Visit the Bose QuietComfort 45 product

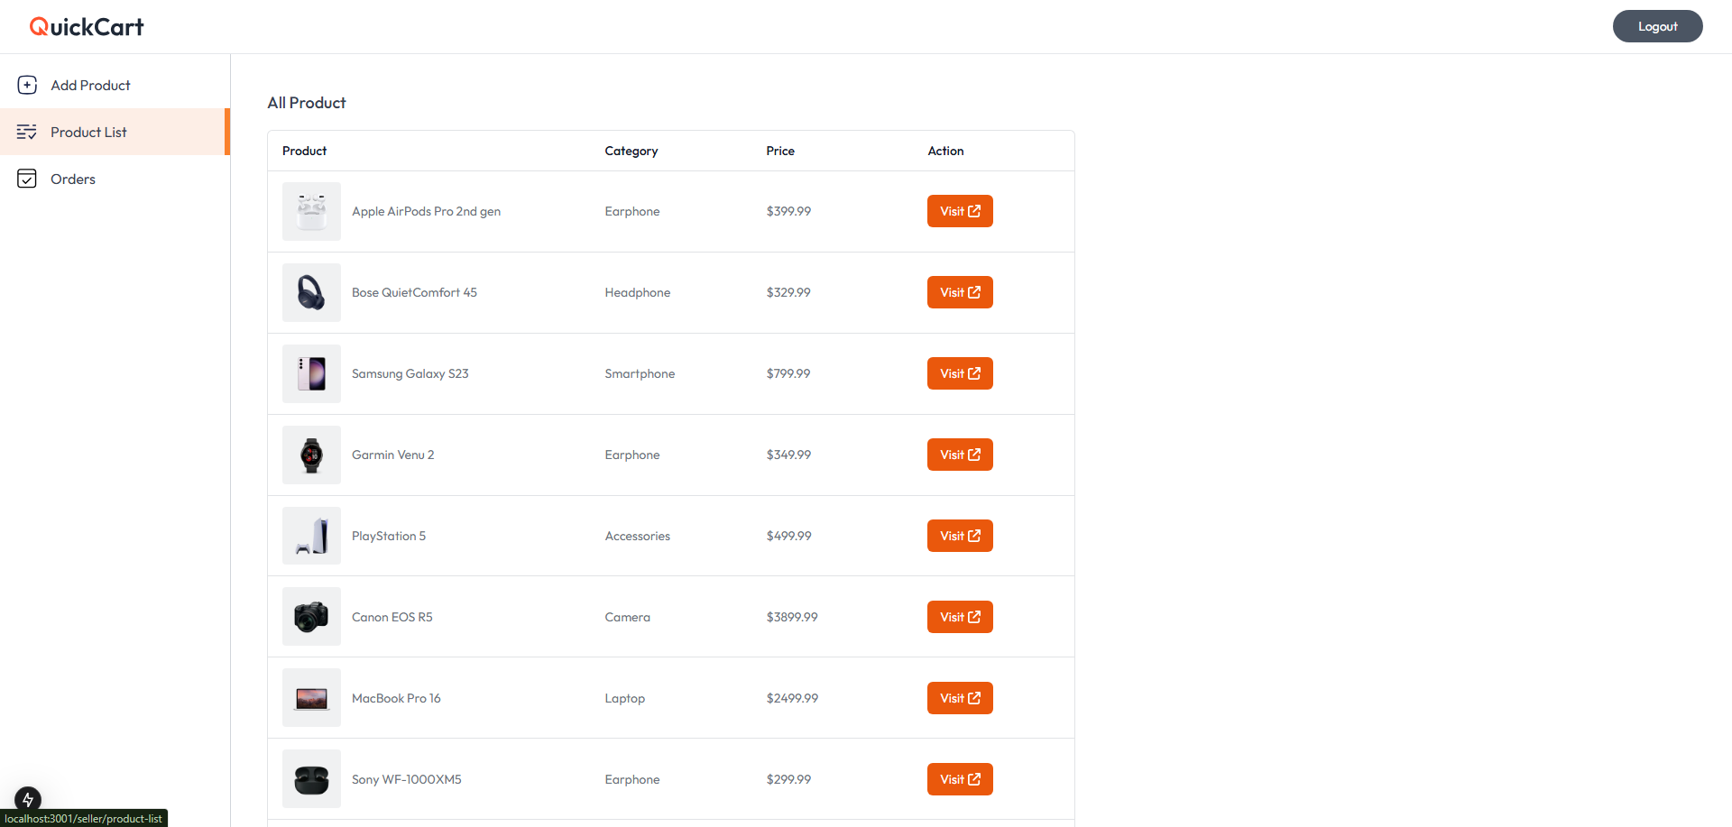tap(960, 292)
